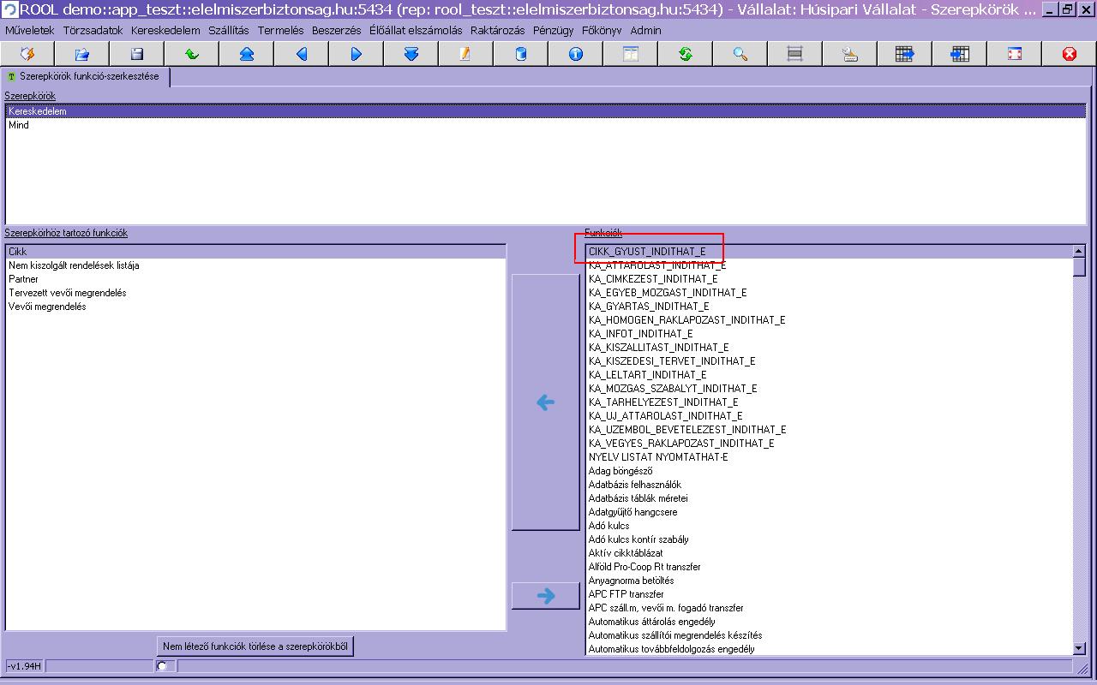Select the Partner function row

[x=256, y=279]
